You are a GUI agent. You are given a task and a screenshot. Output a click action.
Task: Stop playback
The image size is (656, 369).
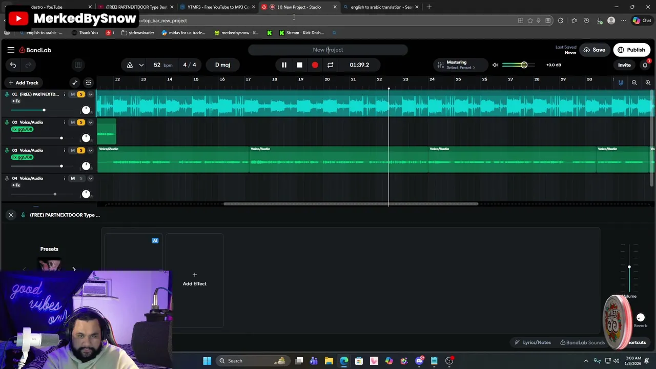pos(299,65)
